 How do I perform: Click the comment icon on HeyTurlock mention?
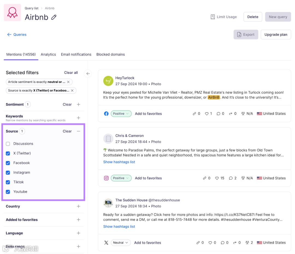point(218,114)
